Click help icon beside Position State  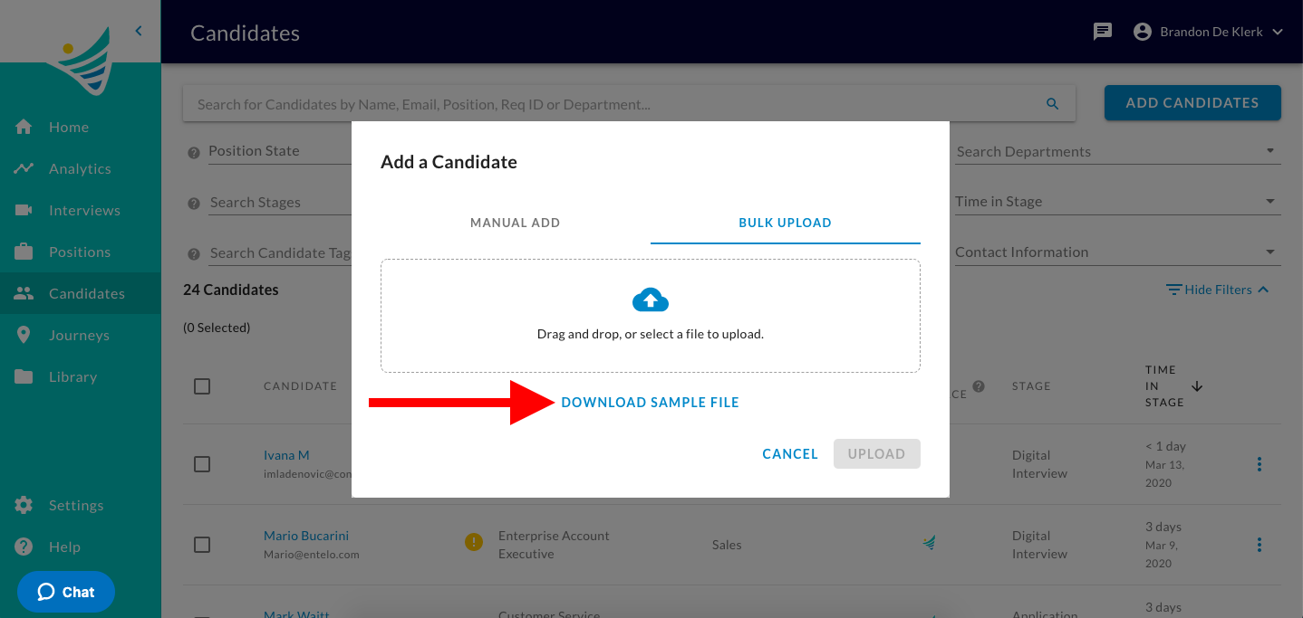click(193, 153)
